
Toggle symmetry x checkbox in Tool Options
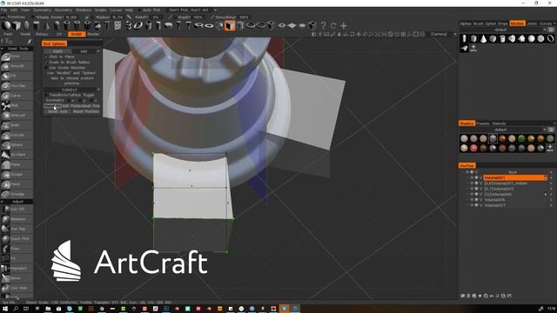coord(69,101)
